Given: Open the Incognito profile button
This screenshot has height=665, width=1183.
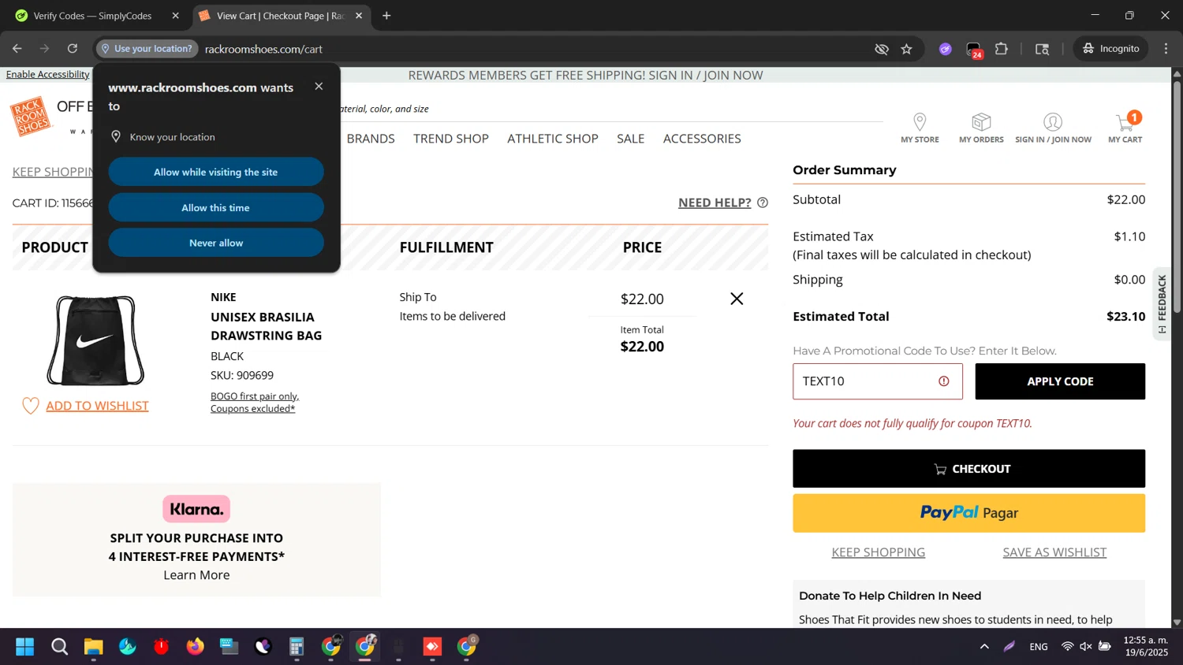Looking at the screenshot, I should pyautogui.click(x=1110, y=49).
